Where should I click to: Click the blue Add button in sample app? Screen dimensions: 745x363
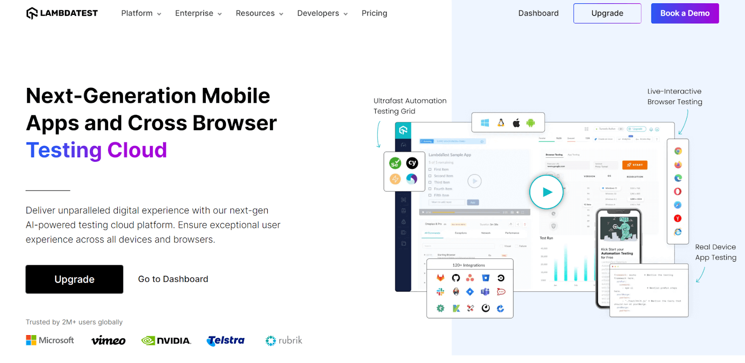click(x=473, y=203)
